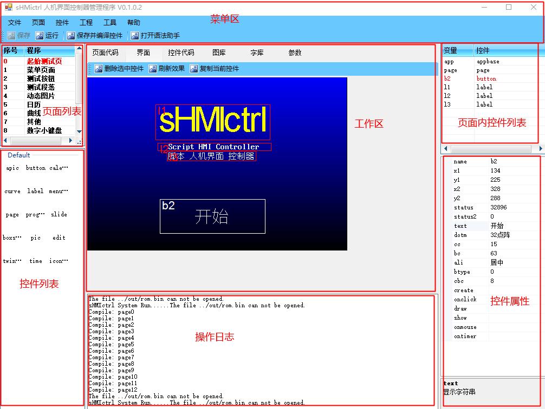Page list vertical scroll down arrow

[79, 131]
